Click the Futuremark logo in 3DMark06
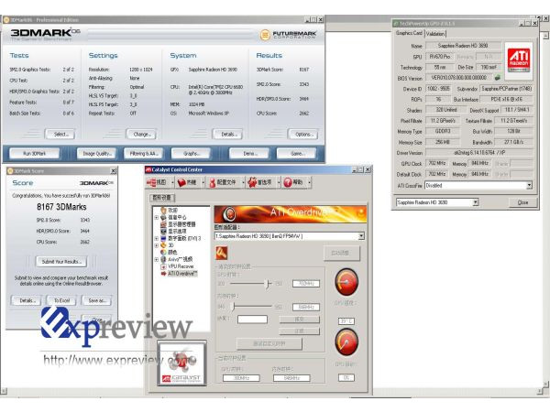 pyautogui.click(x=289, y=35)
